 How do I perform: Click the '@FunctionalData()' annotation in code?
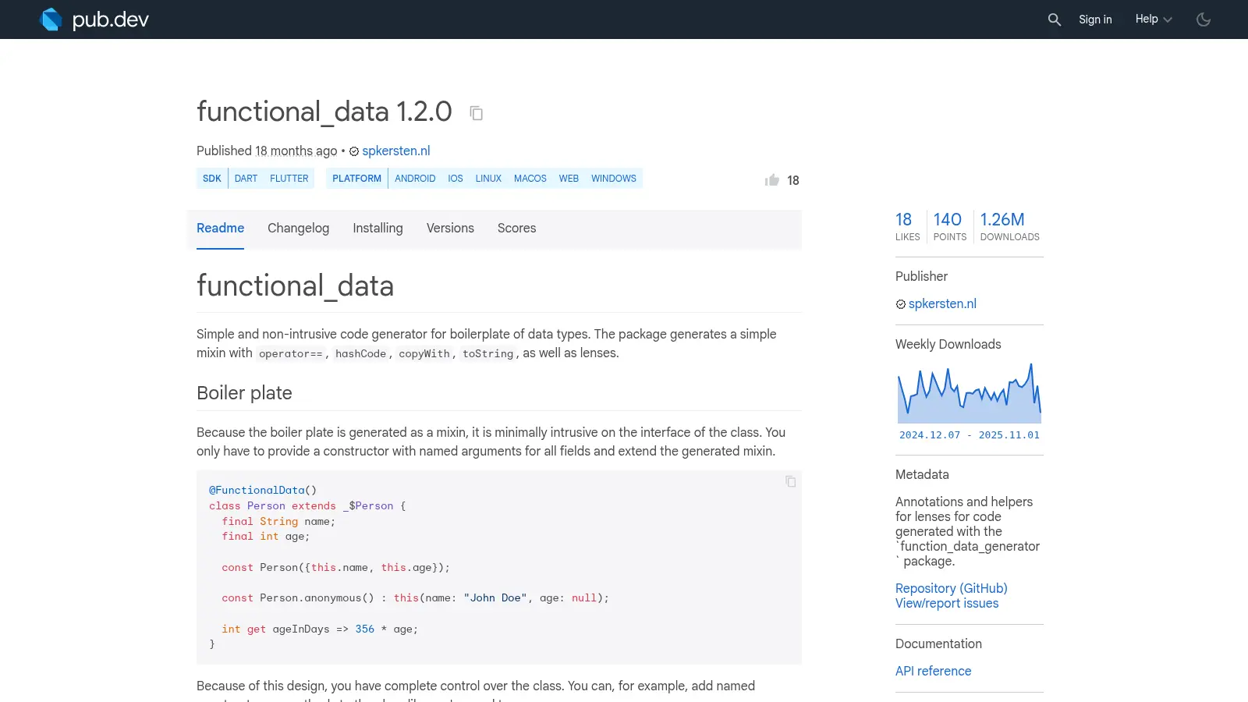263,491
